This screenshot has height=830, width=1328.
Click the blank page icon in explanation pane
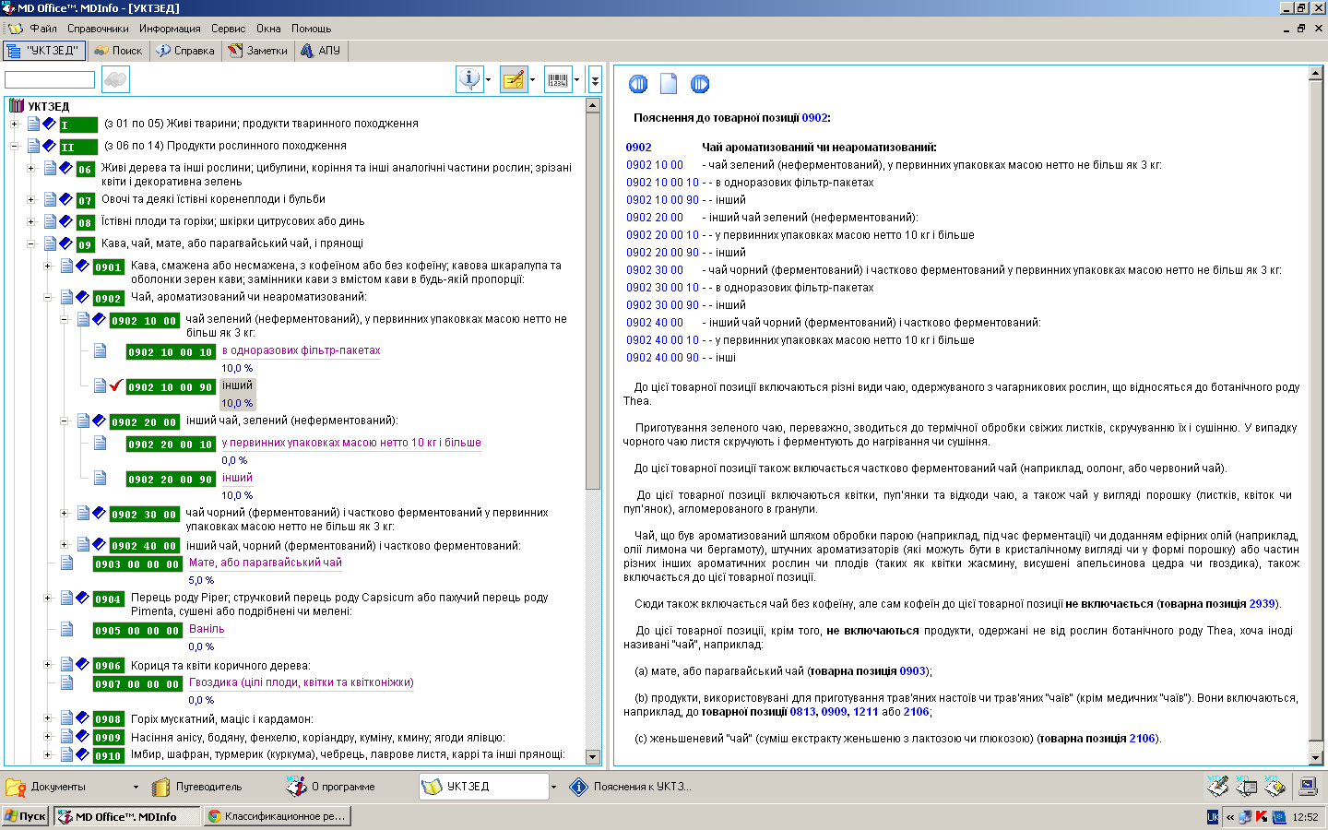pos(669,84)
